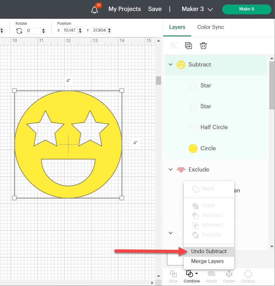This screenshot has width=275, height=286.
Task: Open the Maker 3 machine dropdown
Action: [x=197, y=9]
